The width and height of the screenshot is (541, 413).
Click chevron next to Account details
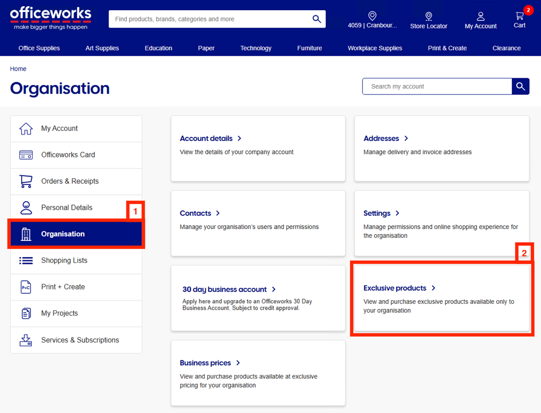[x=239, y=139]
